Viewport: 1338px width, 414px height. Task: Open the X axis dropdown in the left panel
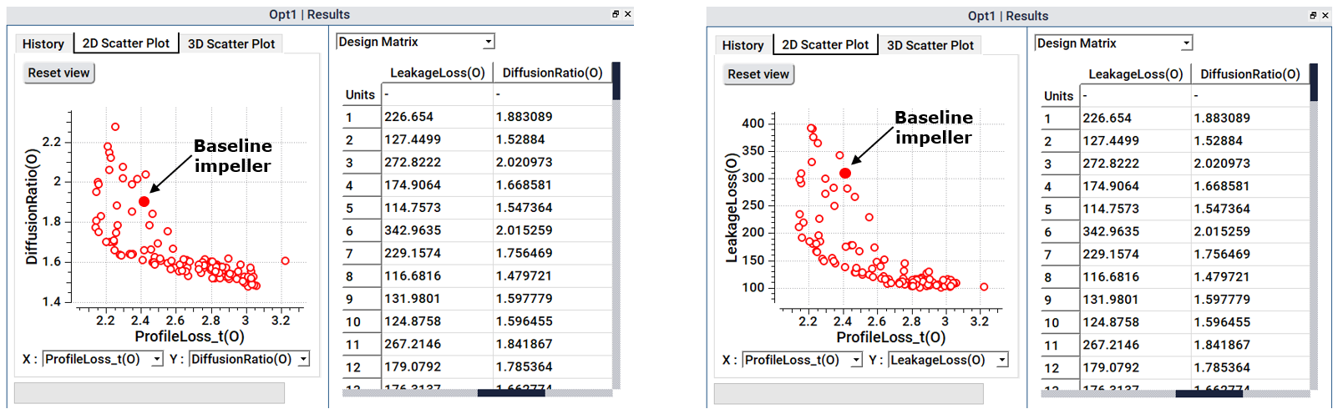[157, 359]
